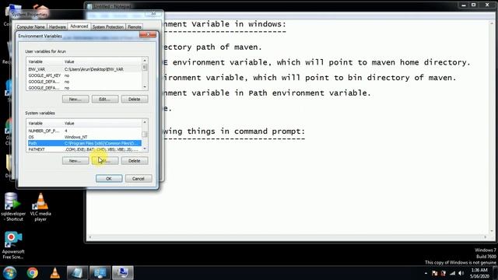This screenshot has height=280, width=498.
Task: Select the Advanced tab
Action: point(79,26)
